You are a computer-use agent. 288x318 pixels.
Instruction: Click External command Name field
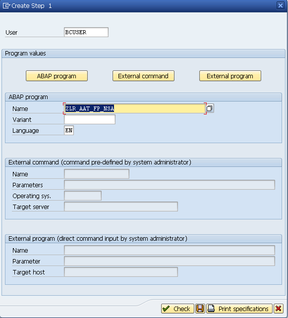pyautogui.click(x=97, y=174)
